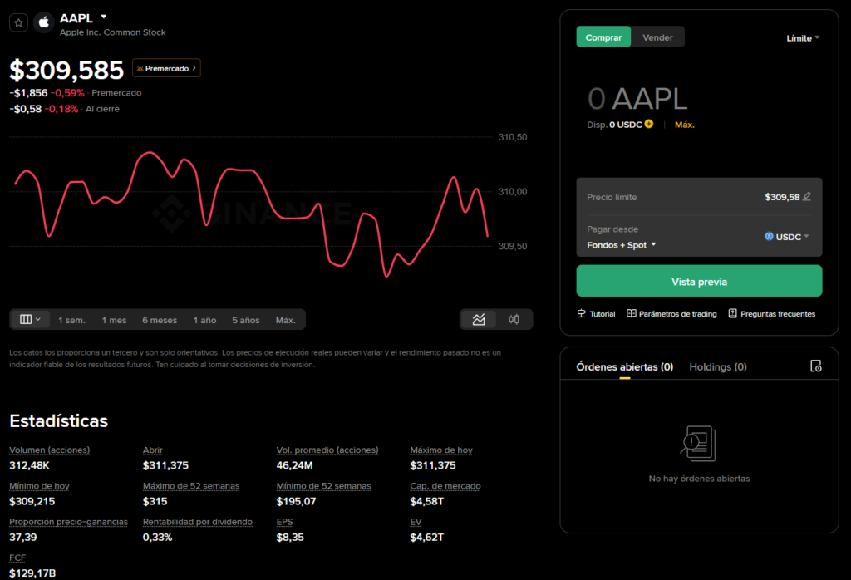
Task: Click the $8,35 EPS value
Action: click(x=290, y=537)
